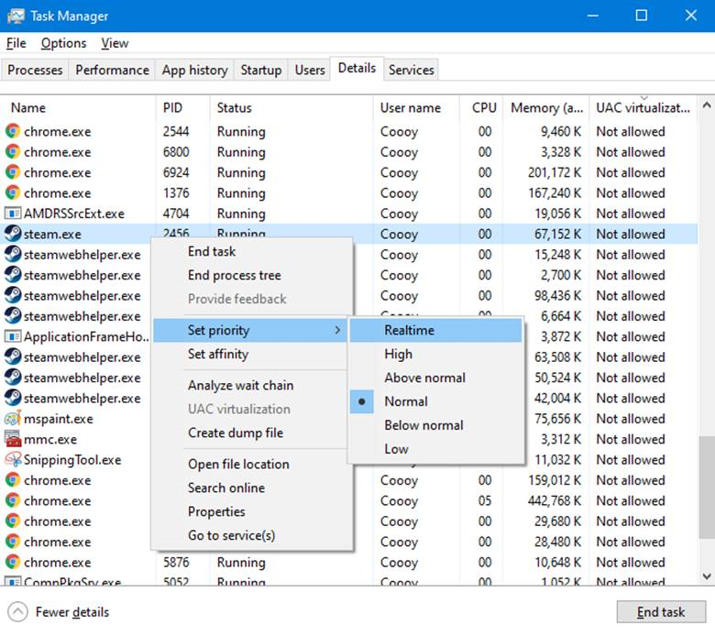The height and width of the screenshot is (636, 715).
Task: Click Chrome icon of the 442,768 K row
Action: pos(13,500)
